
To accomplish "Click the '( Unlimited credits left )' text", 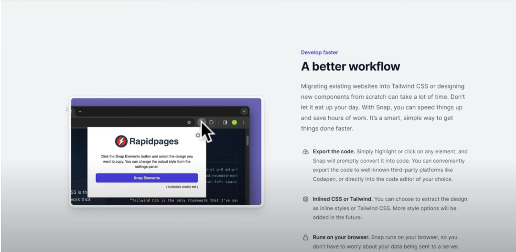I will (182, 187).
